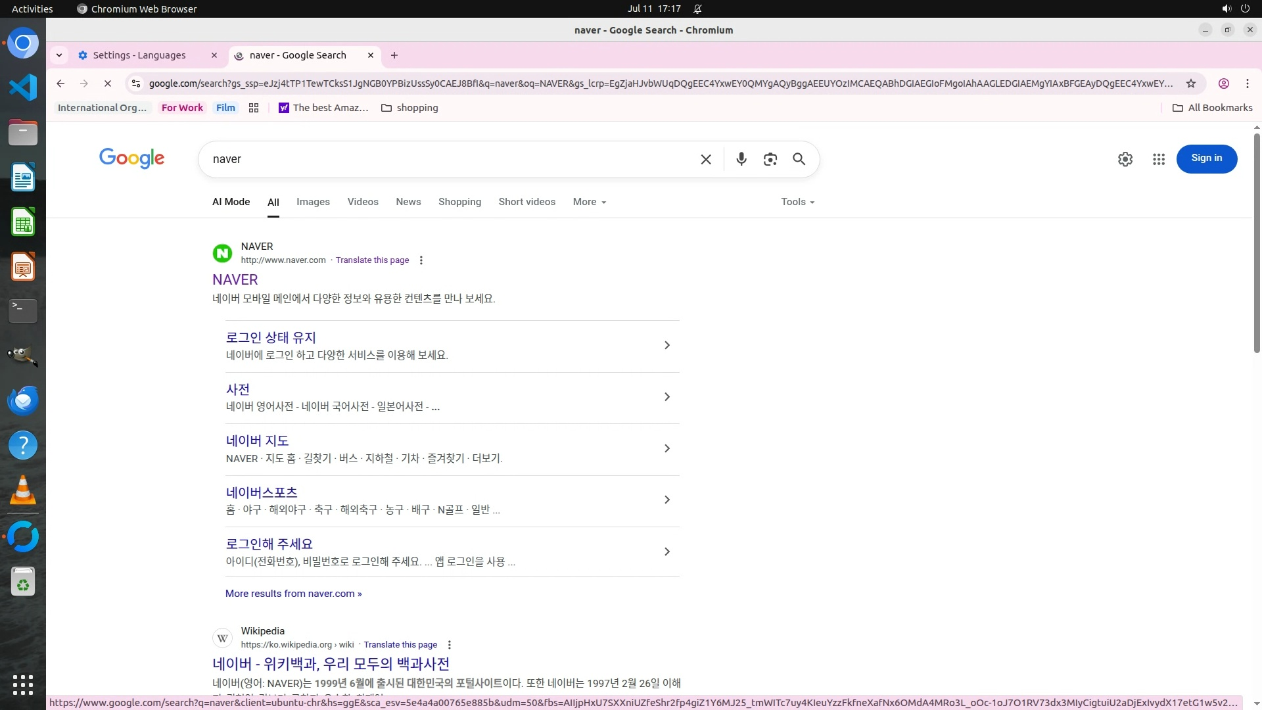This screenshot has height=710, width=1262.
Task: Expand the 네이버 지도 sitelink chevron
Action: 666,448
